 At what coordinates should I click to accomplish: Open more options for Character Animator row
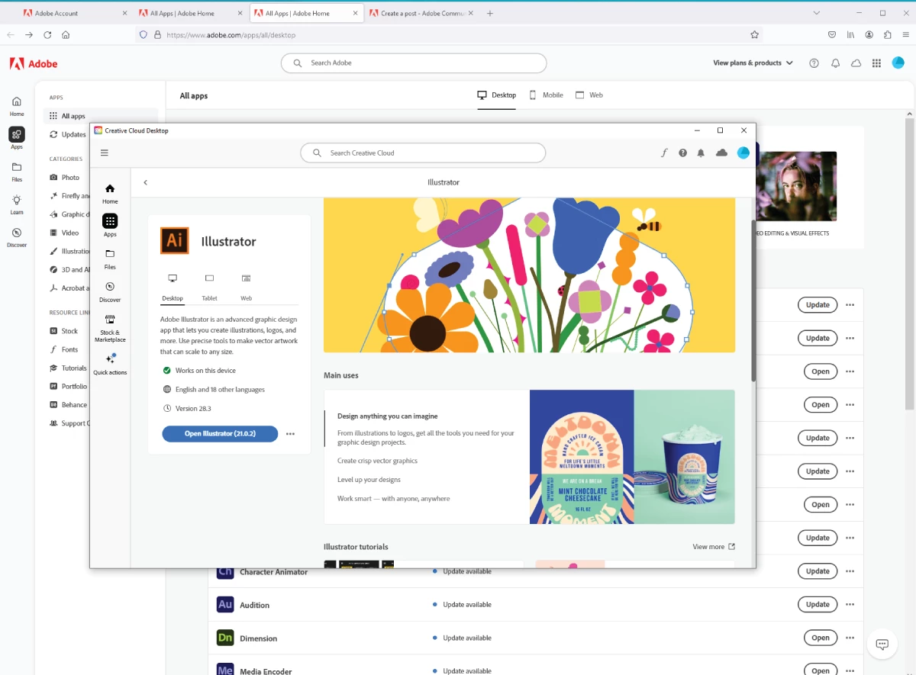[850, 571]
